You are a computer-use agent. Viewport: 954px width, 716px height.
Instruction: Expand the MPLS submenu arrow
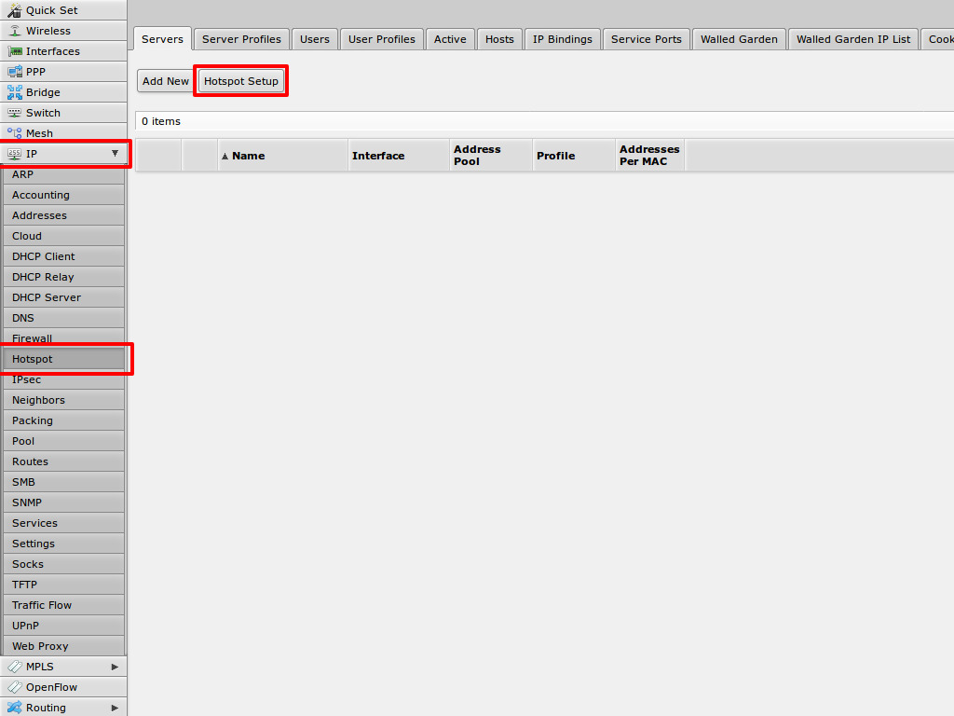pyautogui.click(x=115, y=667)
